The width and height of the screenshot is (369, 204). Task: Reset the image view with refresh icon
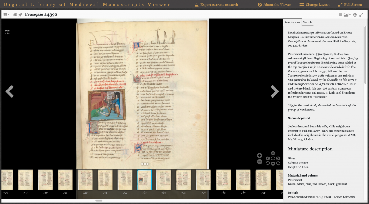pos(273,158)
